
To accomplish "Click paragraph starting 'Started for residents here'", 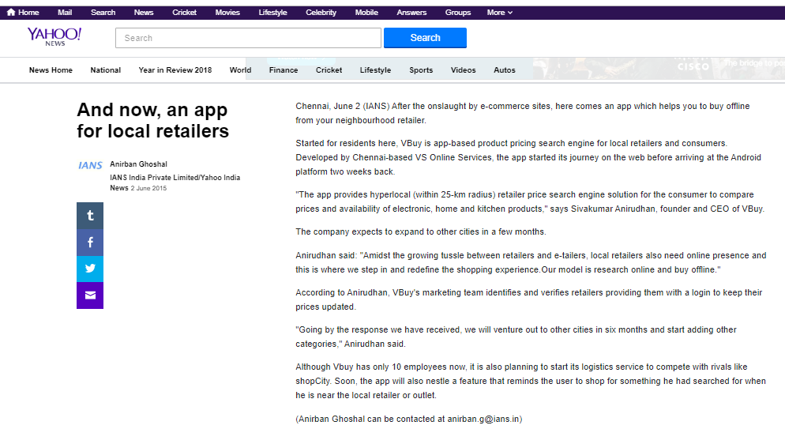I will [x=528, y=157].
